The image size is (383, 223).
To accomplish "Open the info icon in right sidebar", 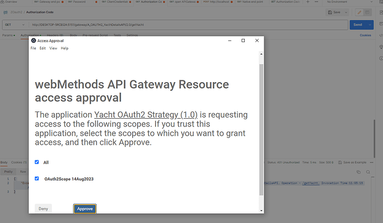I will 381,58.
